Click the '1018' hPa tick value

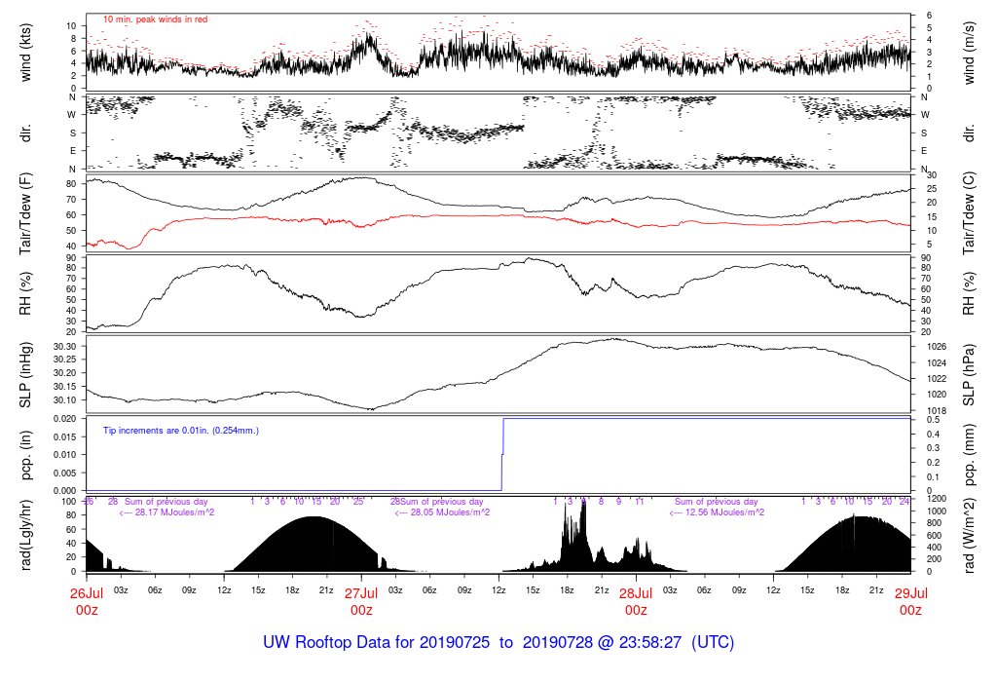point(937,411)
